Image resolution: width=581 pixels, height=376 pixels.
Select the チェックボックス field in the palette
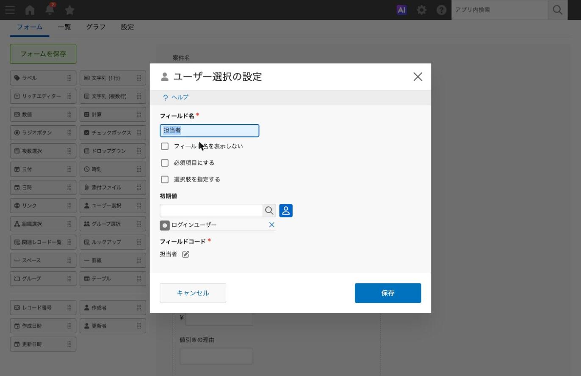pyautogui.click(x=113, y=133)
